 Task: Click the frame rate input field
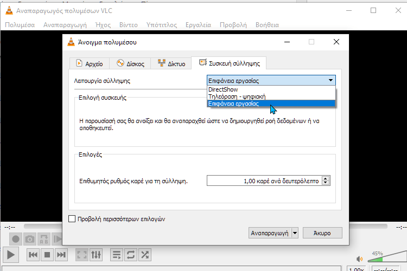[x=264, y=180]
